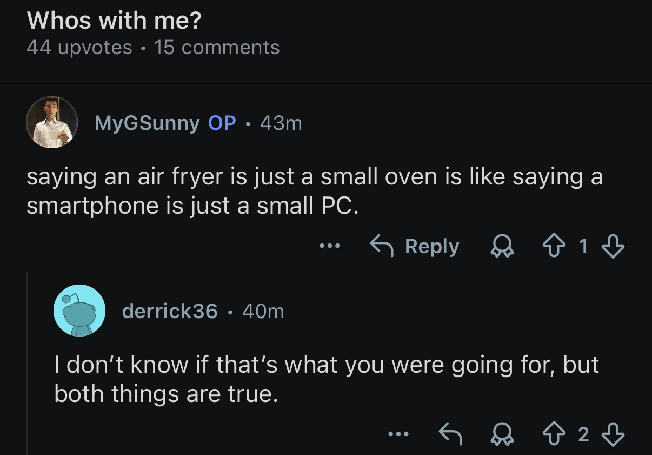Open the "Whos with me?" post title
The width and height of the screenshot is (652, 455).
(114, 21)
